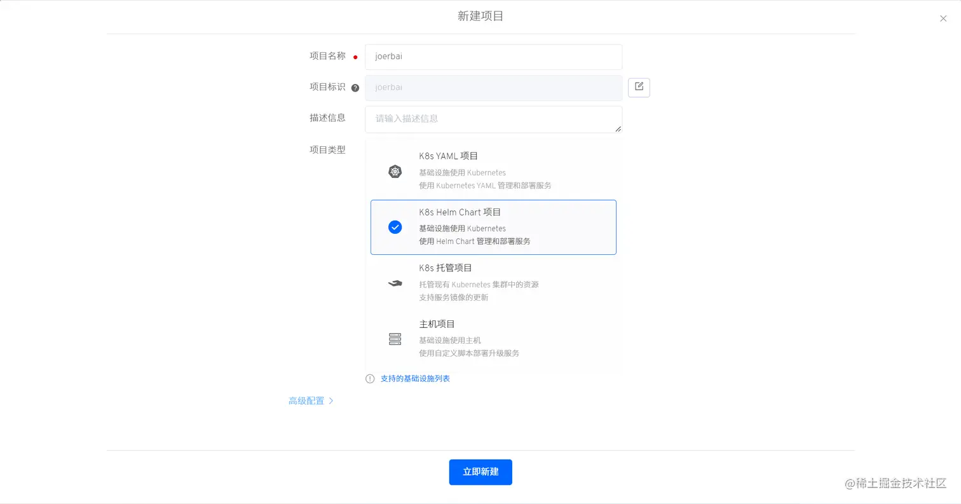Focus the 项目名称 input containing joerbai
This screenshot has height=504, width=961.
click(x=493, y=57)
